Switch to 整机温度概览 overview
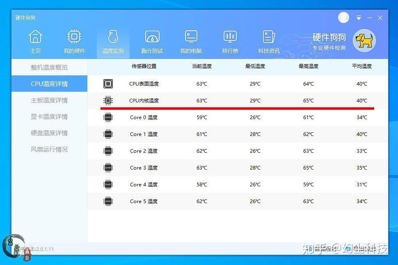This screenshot has width=398, height=265. [49, 67]
